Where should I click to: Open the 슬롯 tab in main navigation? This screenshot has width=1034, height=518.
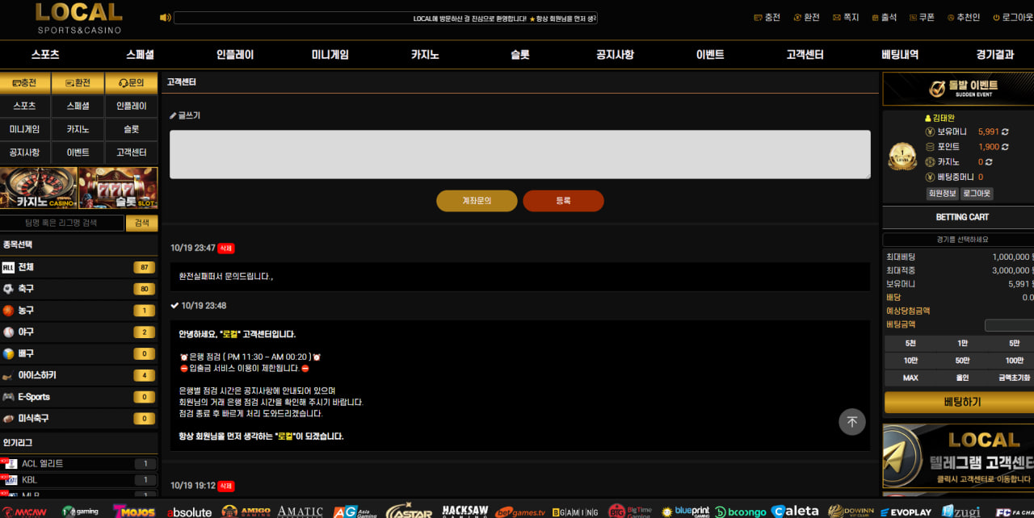519,55
